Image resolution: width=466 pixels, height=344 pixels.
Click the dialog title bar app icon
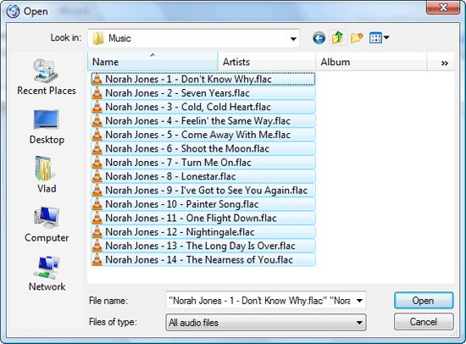[13, 11]
